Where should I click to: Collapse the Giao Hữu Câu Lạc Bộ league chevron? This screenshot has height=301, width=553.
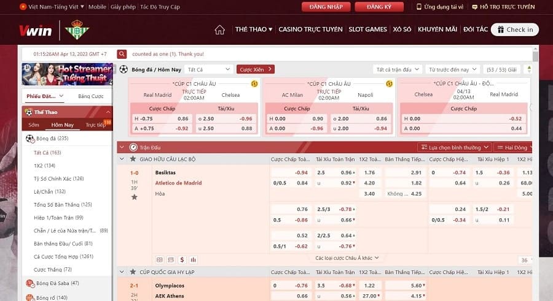[x=122, y=159]
